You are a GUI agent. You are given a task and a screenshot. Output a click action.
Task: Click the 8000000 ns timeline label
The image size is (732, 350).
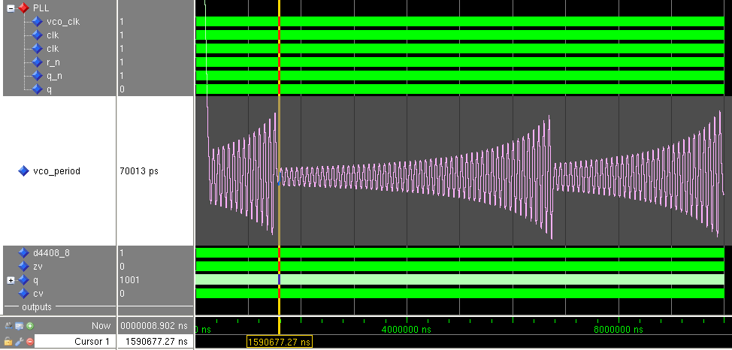pyautogui.click(x=619, y=330)
